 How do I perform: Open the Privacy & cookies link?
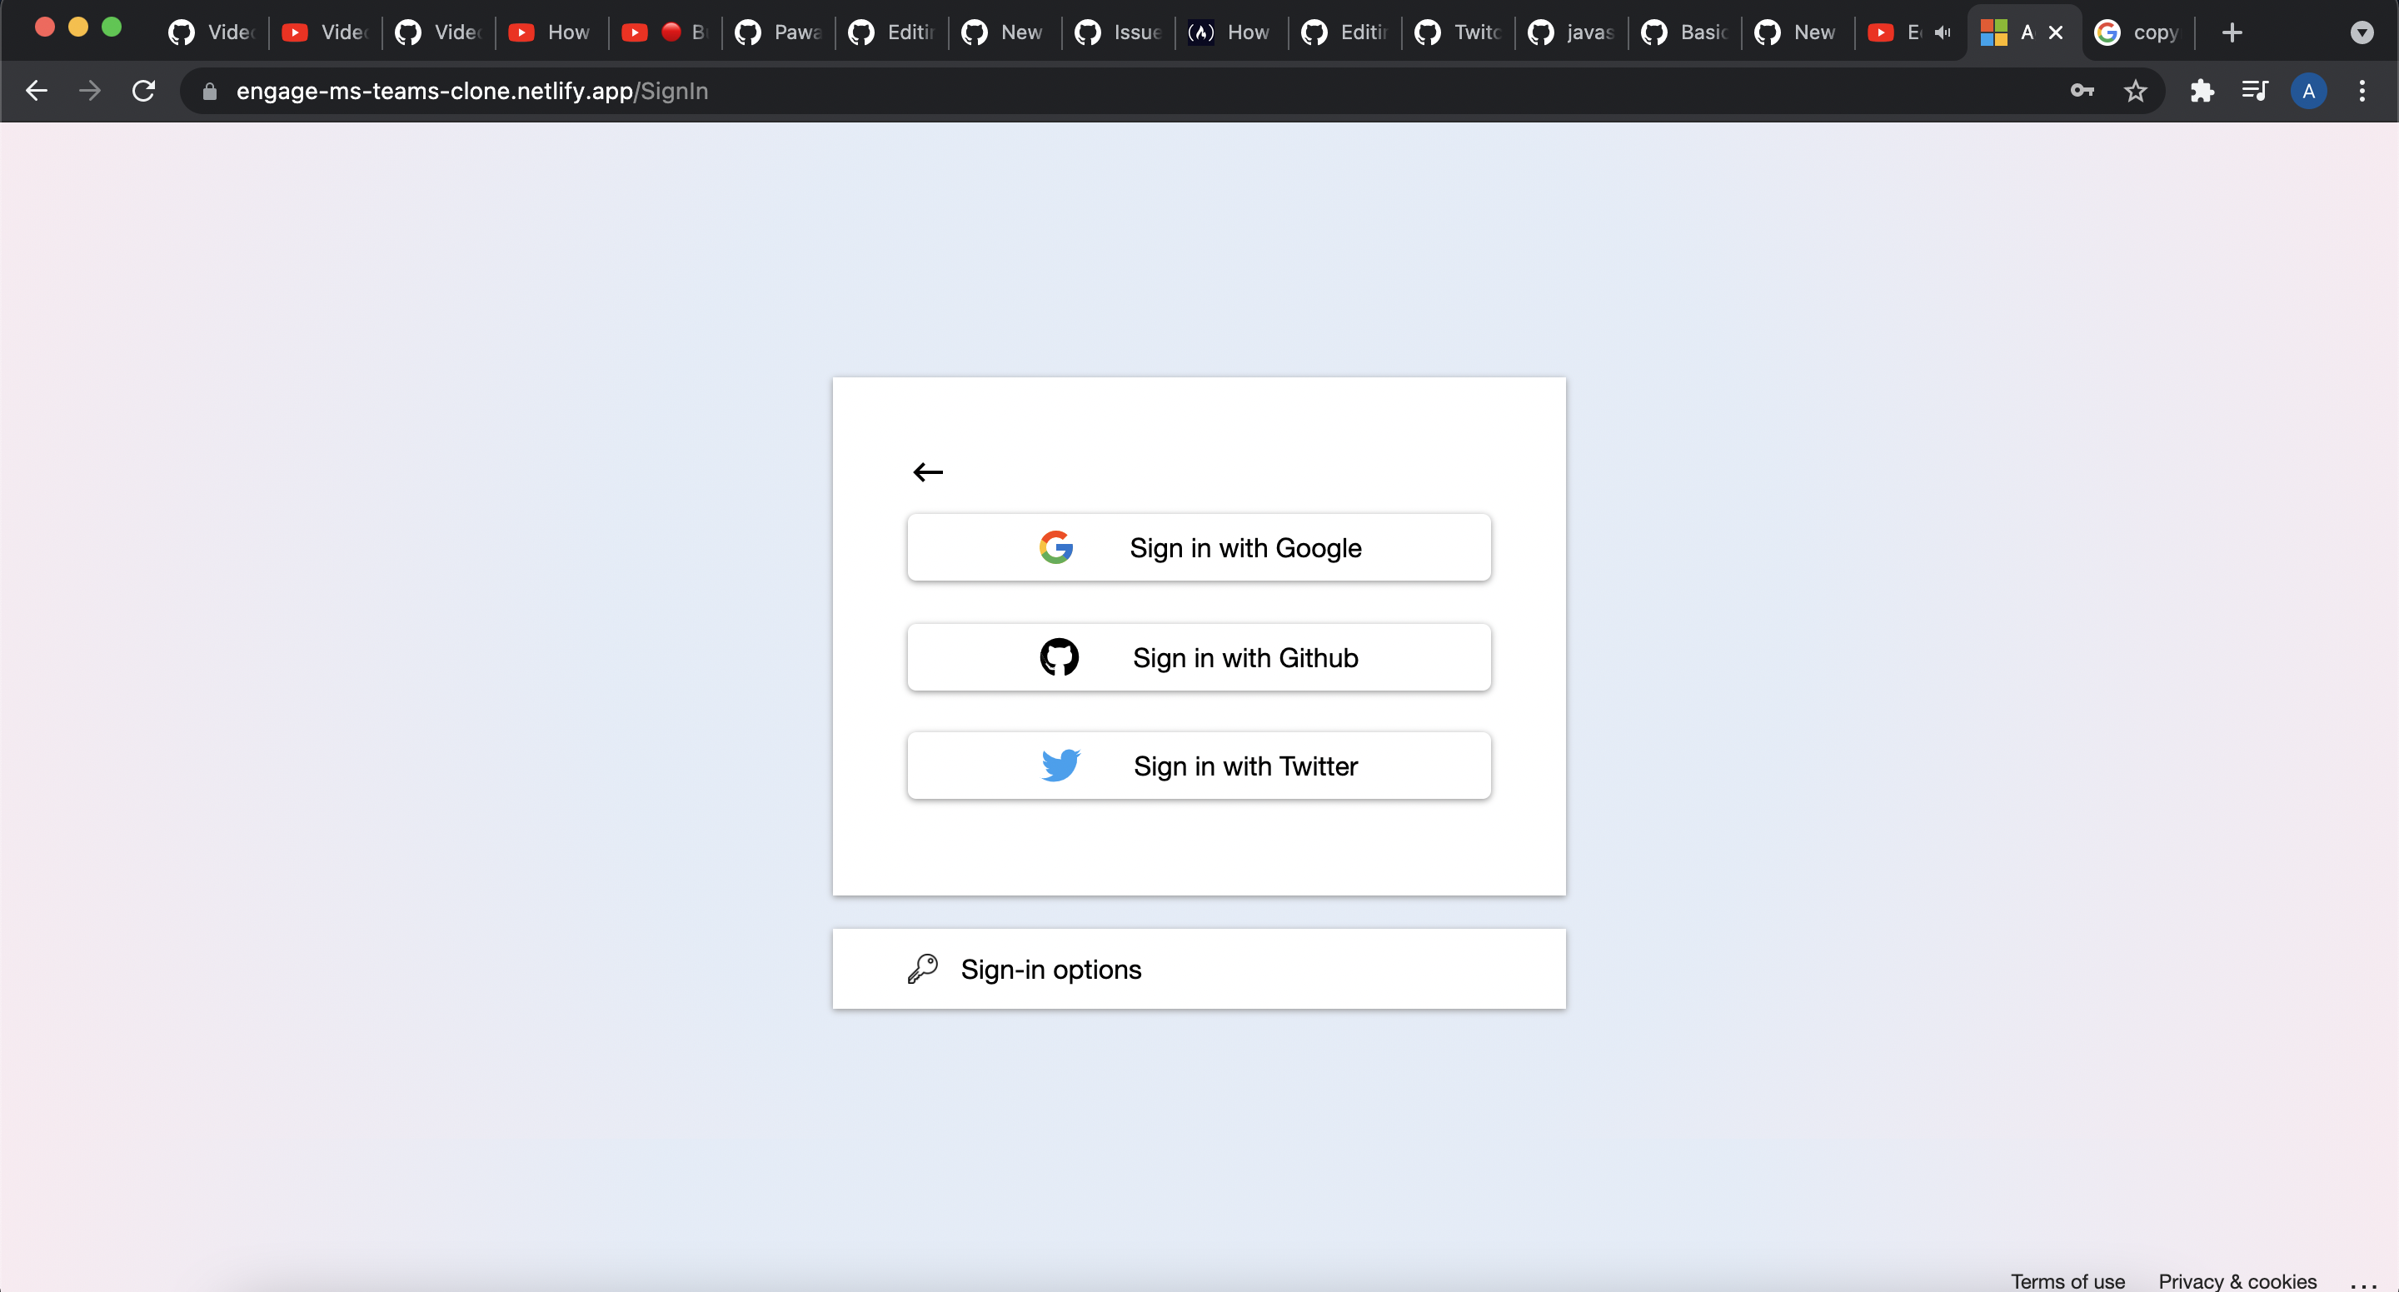pos(2237,1281)
